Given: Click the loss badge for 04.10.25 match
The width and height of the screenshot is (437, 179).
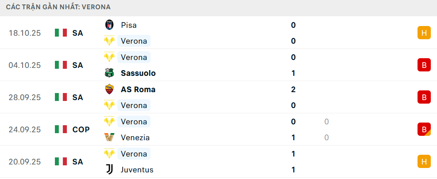Looking at the screenshot, I should pos(424,65).
